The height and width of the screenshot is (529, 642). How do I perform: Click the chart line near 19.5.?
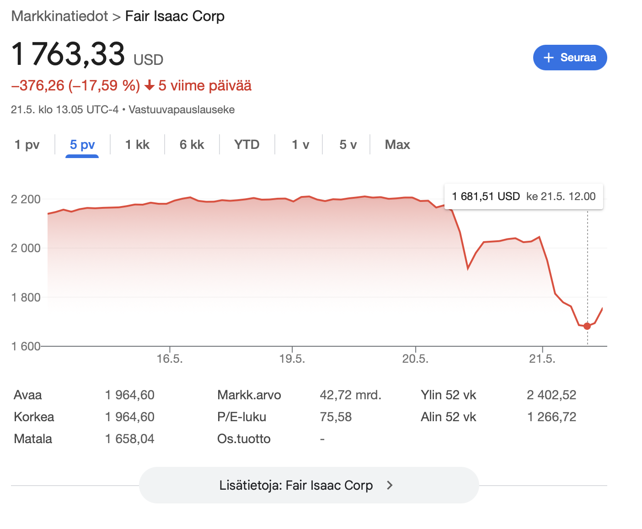293,201
